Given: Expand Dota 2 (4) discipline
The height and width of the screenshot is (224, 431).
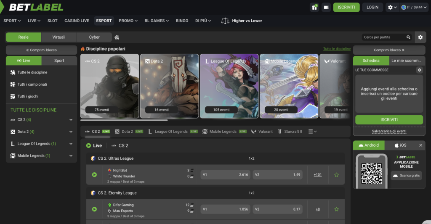Looking at the screenshot, I should pos(71,132).
